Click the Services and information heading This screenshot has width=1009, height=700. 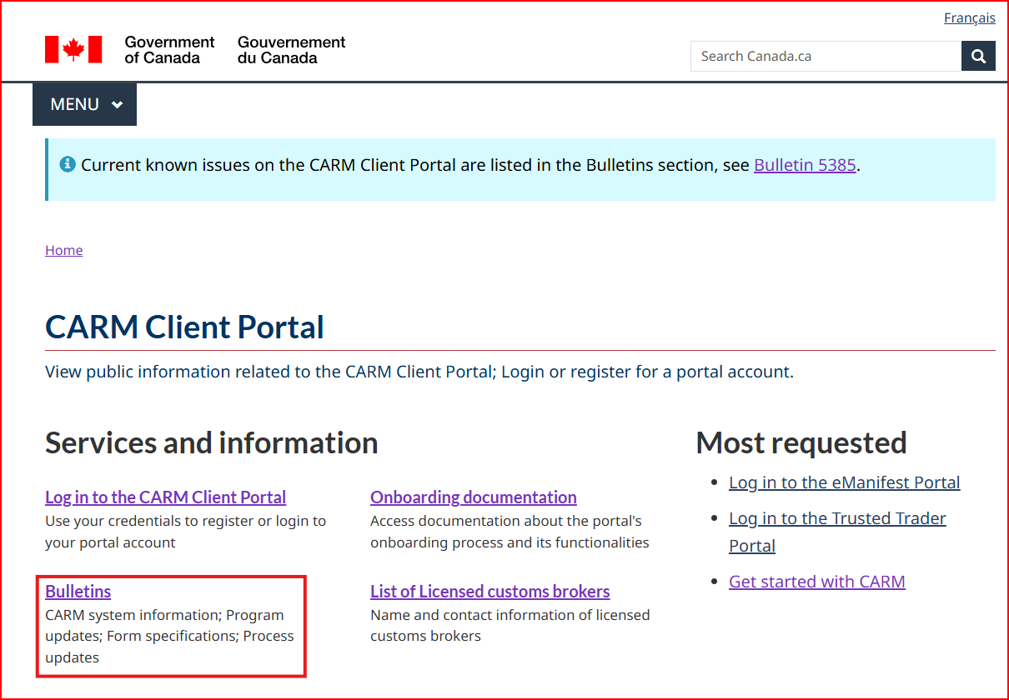click(x=212, y=442)
